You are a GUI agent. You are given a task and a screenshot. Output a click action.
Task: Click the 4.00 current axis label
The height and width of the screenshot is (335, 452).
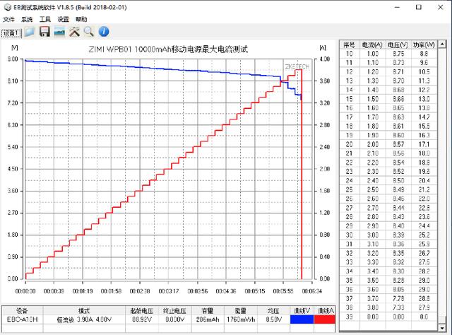click(x=325, y=59)
